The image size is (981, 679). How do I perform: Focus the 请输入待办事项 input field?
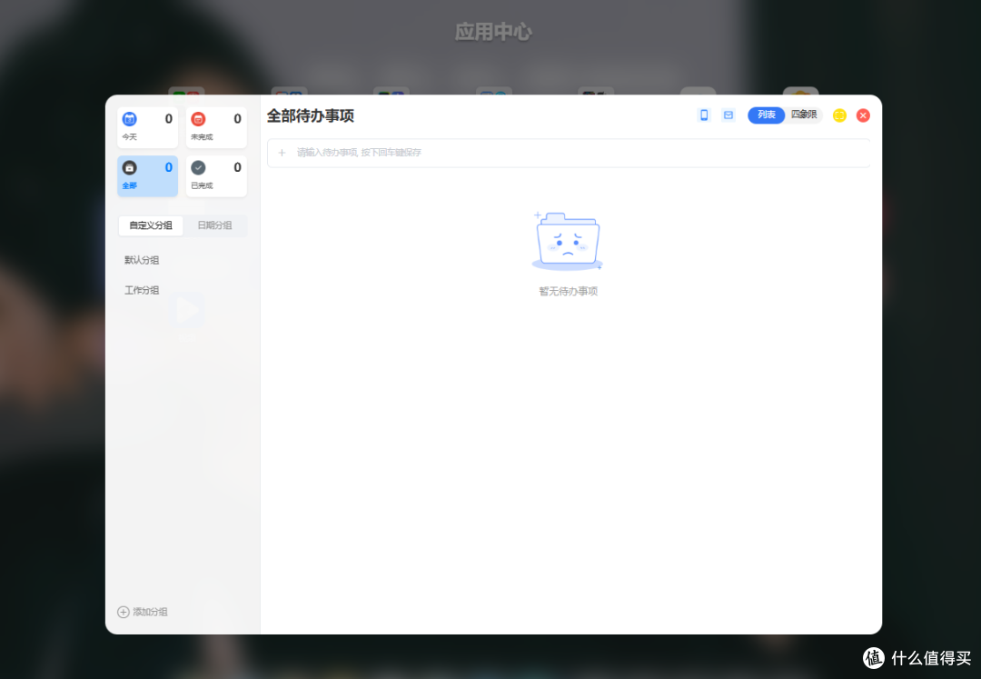569,153
